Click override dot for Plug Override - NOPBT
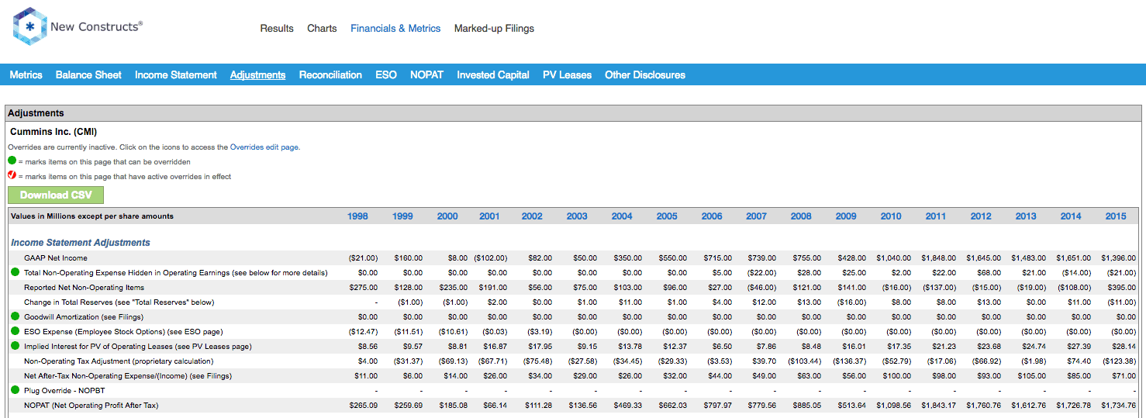This screenshot has width=1146, height=418. (x=15, y=390)
